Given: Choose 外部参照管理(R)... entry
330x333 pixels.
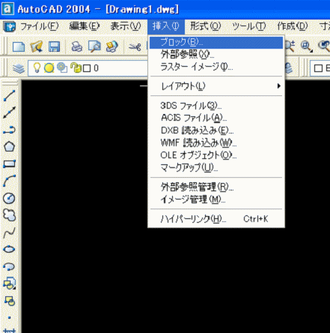Looking at the screenshot, I should (x=216, y=187).
